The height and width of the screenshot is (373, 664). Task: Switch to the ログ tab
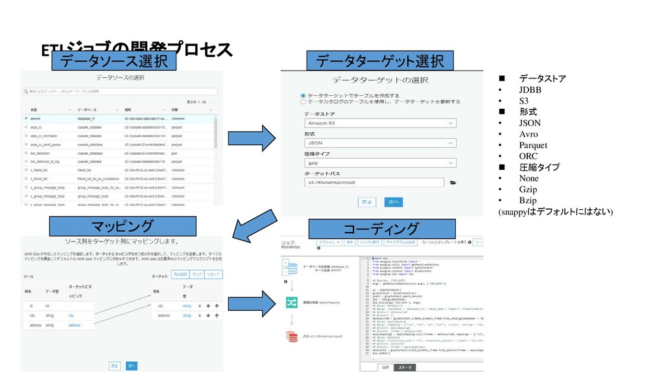click(x=385, y=368)
